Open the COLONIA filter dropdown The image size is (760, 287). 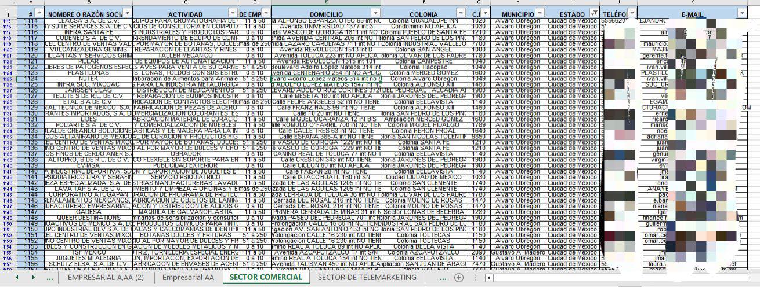point(462,13)
